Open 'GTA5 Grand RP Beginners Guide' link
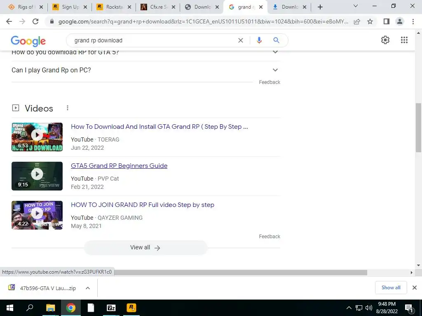Viewport: 422px width, 316px height. [x=119, y=165]
